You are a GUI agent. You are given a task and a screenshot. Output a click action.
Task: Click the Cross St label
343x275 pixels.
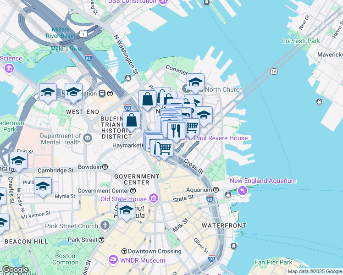[194, 166]
